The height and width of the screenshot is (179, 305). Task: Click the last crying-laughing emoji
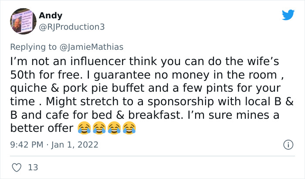(x=128, y=128)
